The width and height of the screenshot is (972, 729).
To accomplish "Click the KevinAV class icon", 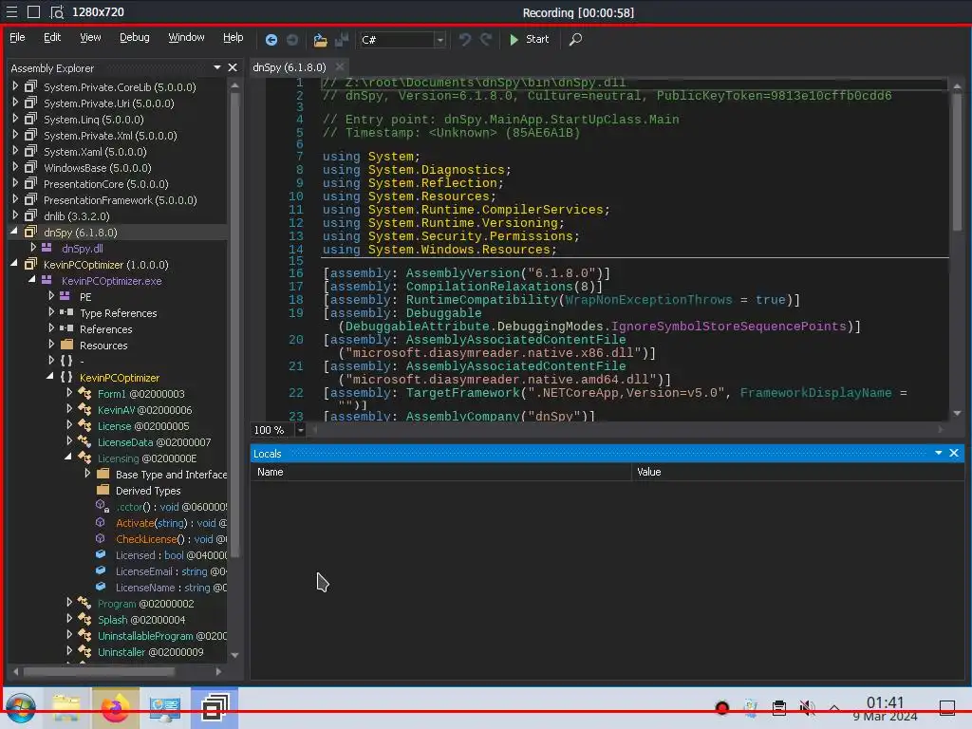I will coord(84,409).
